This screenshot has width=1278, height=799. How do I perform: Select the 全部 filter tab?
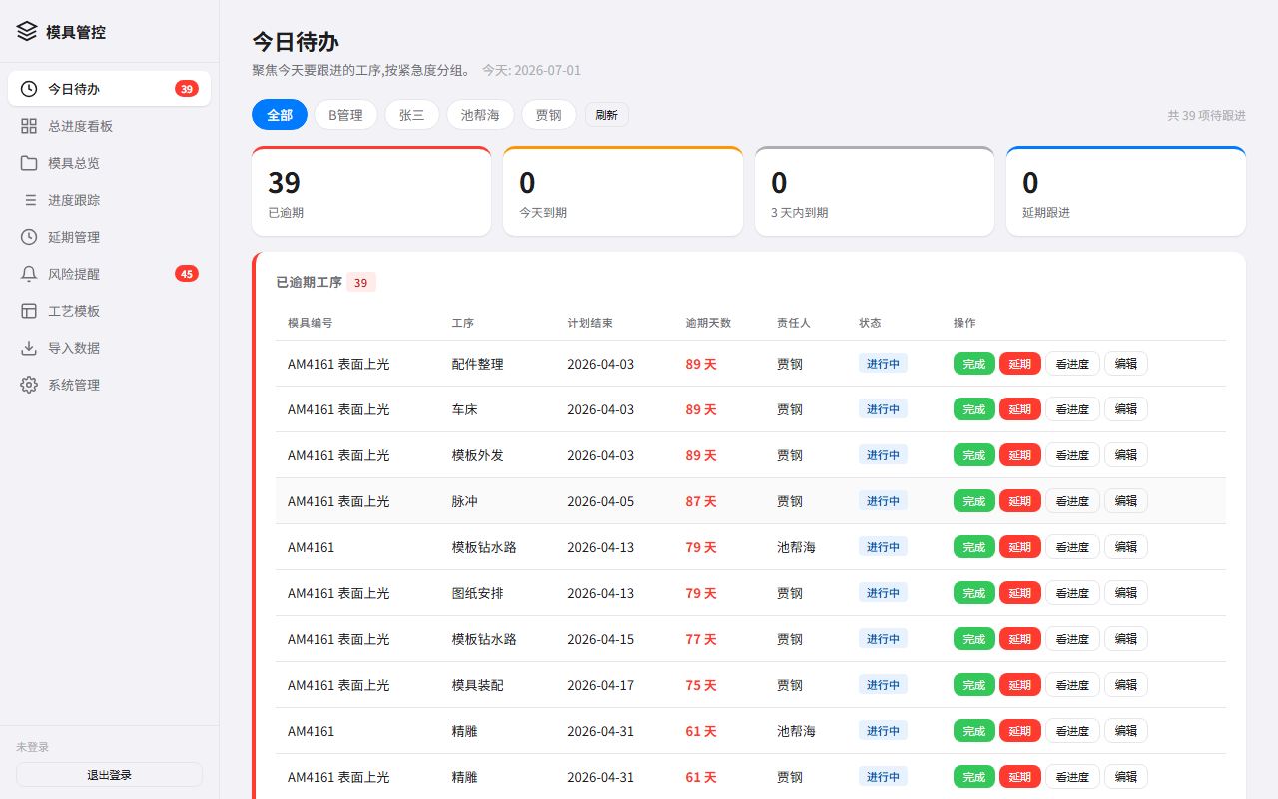[x=280, y=115]
